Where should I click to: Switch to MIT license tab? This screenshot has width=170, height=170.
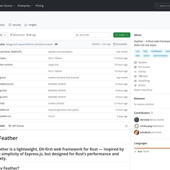[16, 126]
